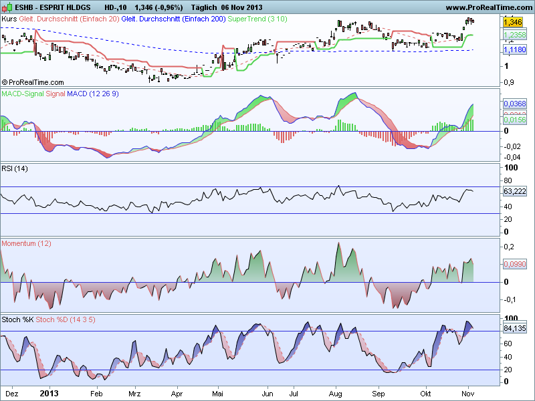Click the Feb month marker
The image size is (535, 401).
point(96,394)
